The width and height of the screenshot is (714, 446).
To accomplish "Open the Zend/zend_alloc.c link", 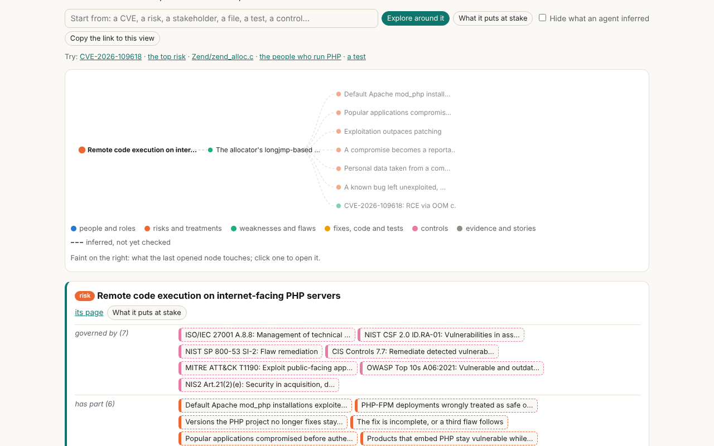I will [223, 57].
